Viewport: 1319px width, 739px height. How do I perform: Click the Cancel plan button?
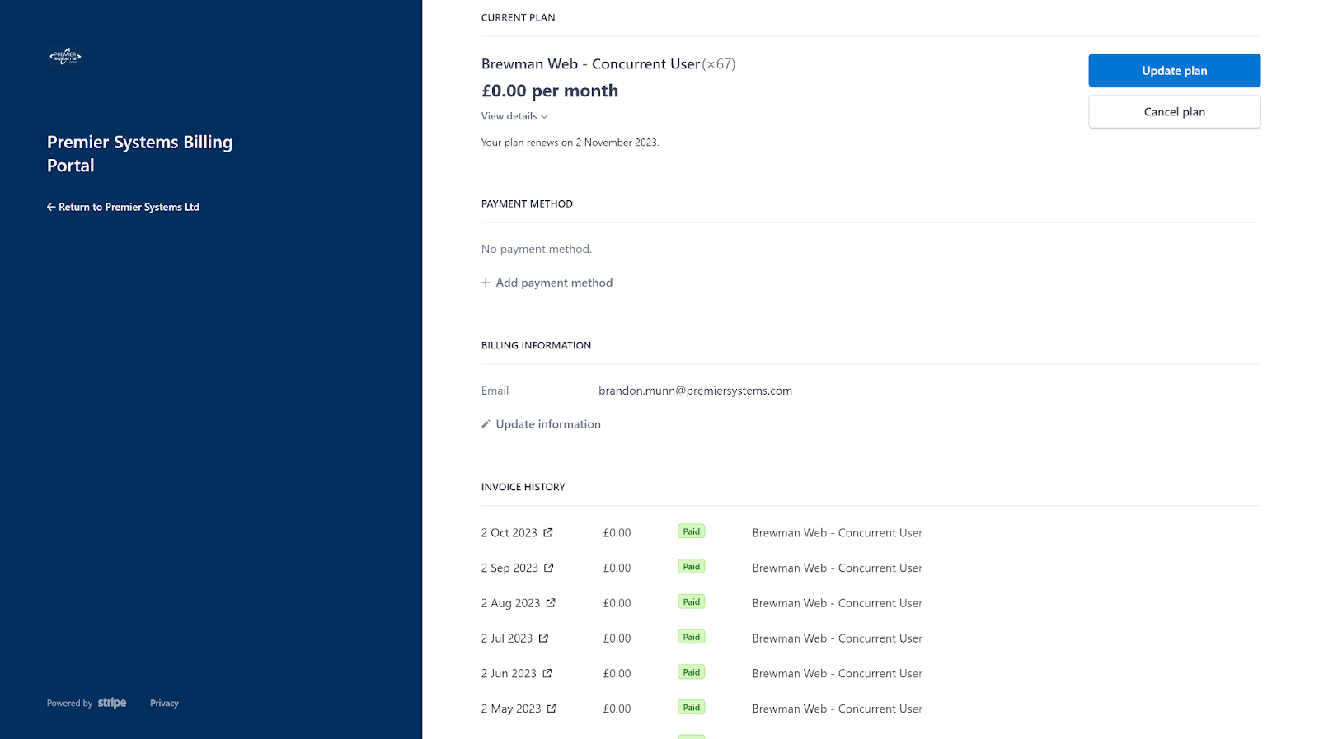(1174, 111)
